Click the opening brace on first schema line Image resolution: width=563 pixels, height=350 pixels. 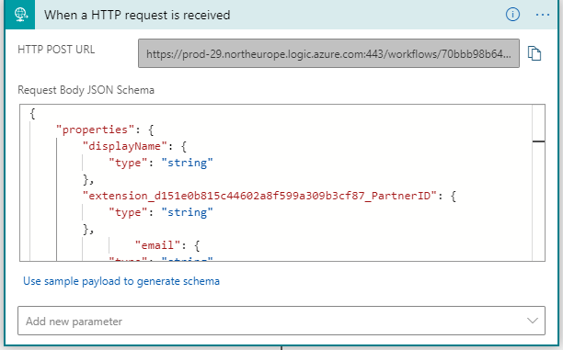pos(32,114)
